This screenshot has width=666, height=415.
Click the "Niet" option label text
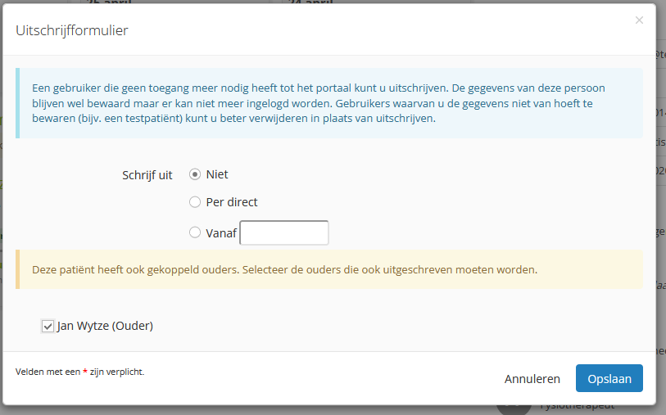point(217,174)
